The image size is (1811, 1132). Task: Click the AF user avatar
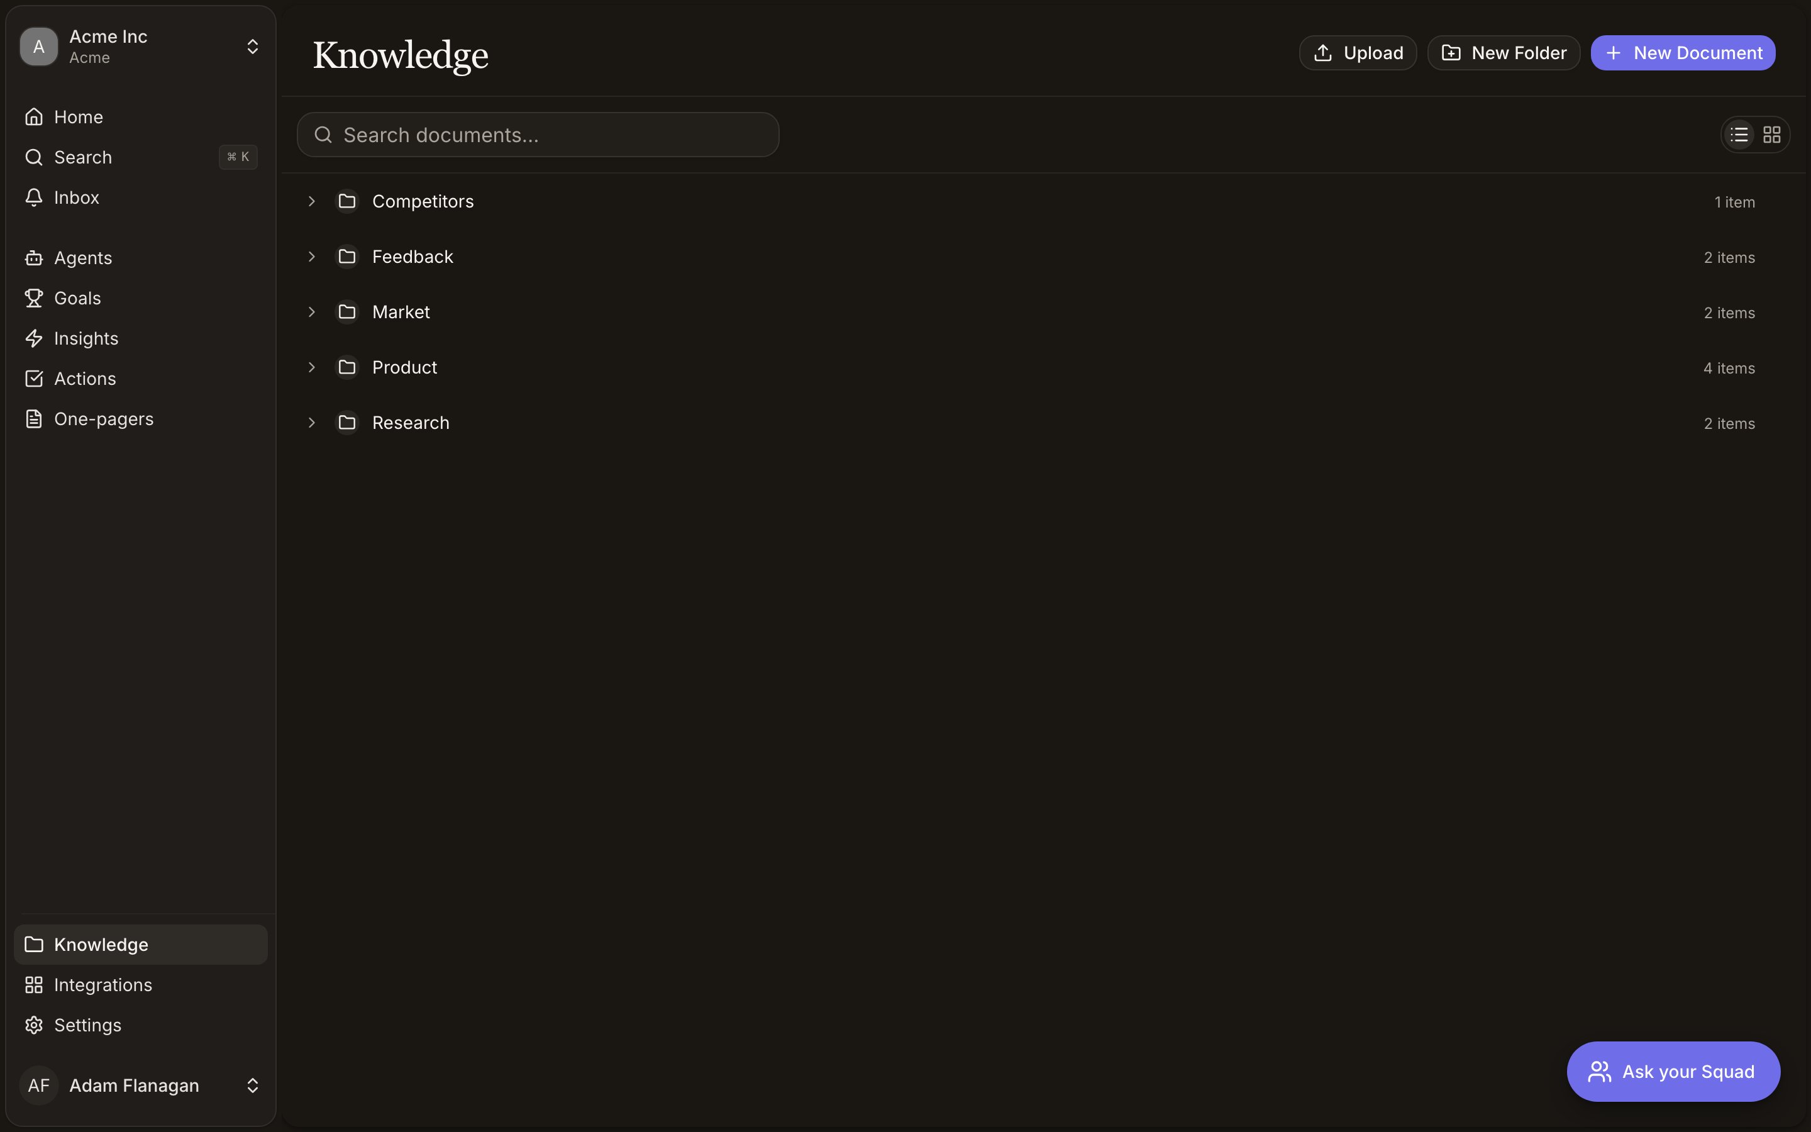[39, 1085]
